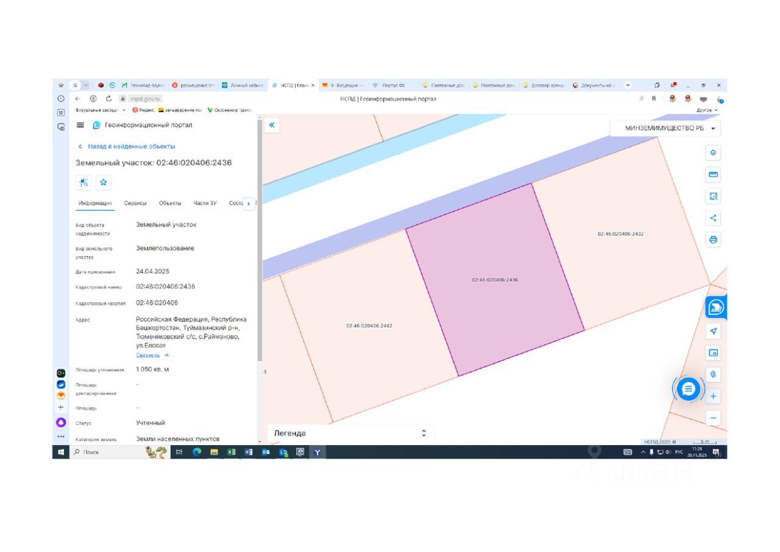Click the Windows Start button
The height and width of the screenshot is (552, 780).
pyautogui.click(x=61, y=452)
